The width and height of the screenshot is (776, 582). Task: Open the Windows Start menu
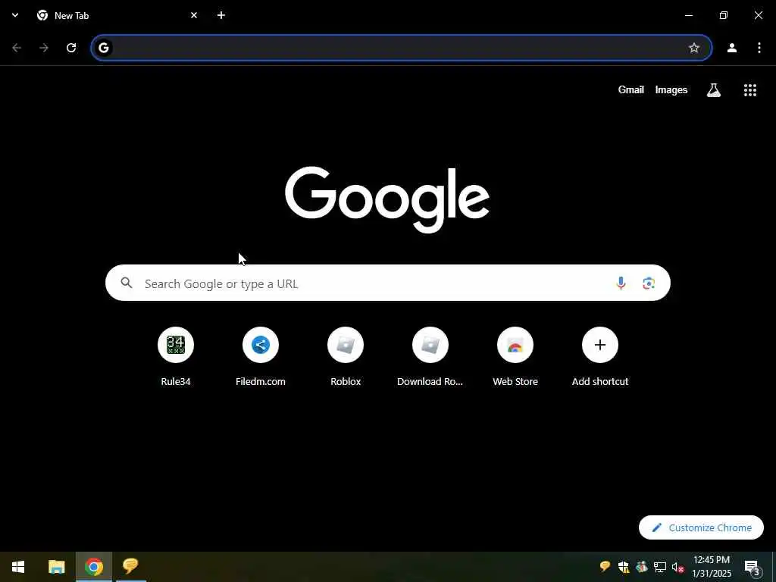pos(18,567)
